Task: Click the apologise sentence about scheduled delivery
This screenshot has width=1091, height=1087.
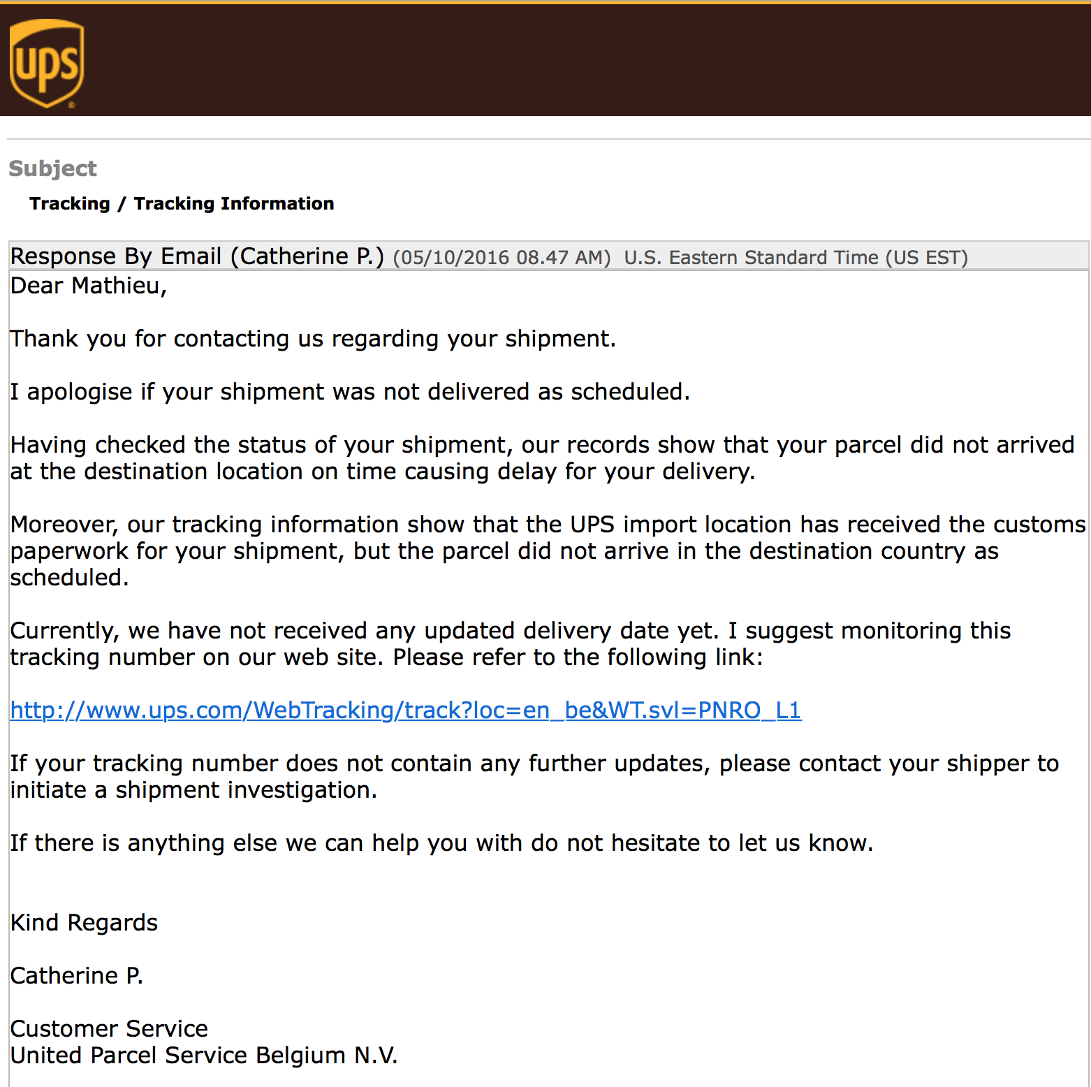Action: (350, 392)
